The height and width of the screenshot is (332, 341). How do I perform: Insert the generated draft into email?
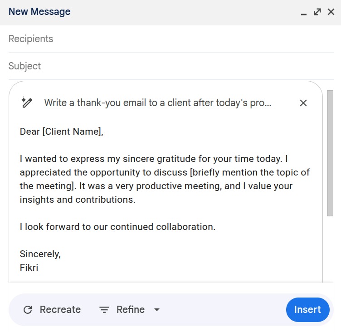click(x=307, y=310)
